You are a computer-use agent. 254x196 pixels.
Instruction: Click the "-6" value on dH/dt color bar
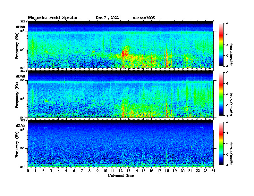point(227,66)
